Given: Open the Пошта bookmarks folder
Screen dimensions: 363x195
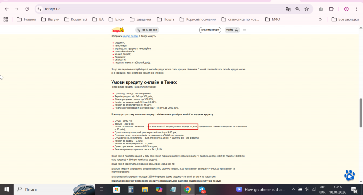Looking at the screenshot, I should point(165,19).
